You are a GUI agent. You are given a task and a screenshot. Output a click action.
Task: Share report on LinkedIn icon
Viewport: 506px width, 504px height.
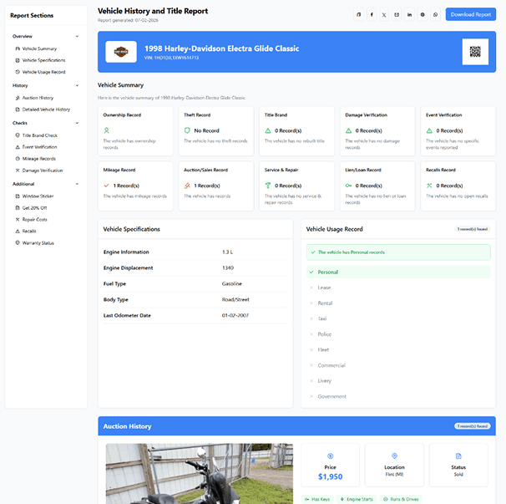[x=409, y=14]
